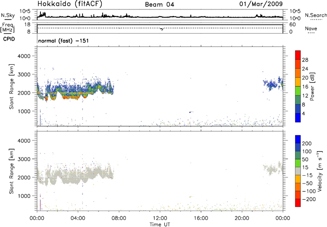Click the '-200' value on Velocity scale

309,199
